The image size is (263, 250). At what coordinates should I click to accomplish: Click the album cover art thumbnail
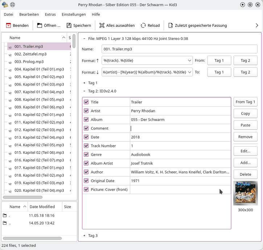(x=245, y=193)
